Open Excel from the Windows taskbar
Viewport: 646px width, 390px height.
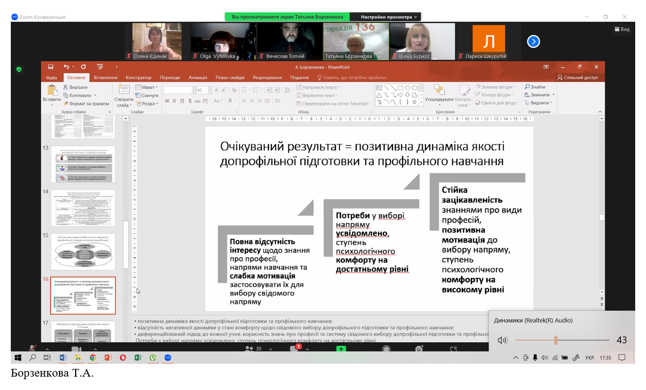138,357
